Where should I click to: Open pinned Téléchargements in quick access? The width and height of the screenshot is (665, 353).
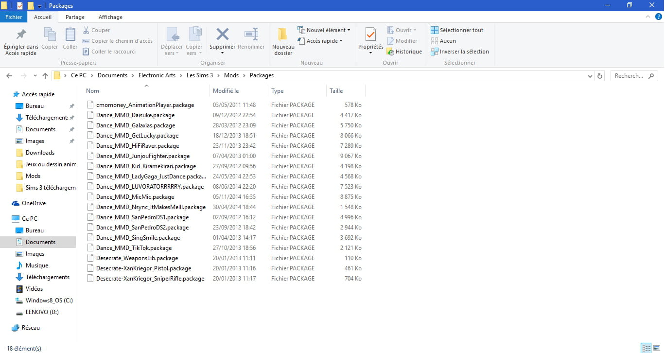pyautogui.click(x=47, y=118)
